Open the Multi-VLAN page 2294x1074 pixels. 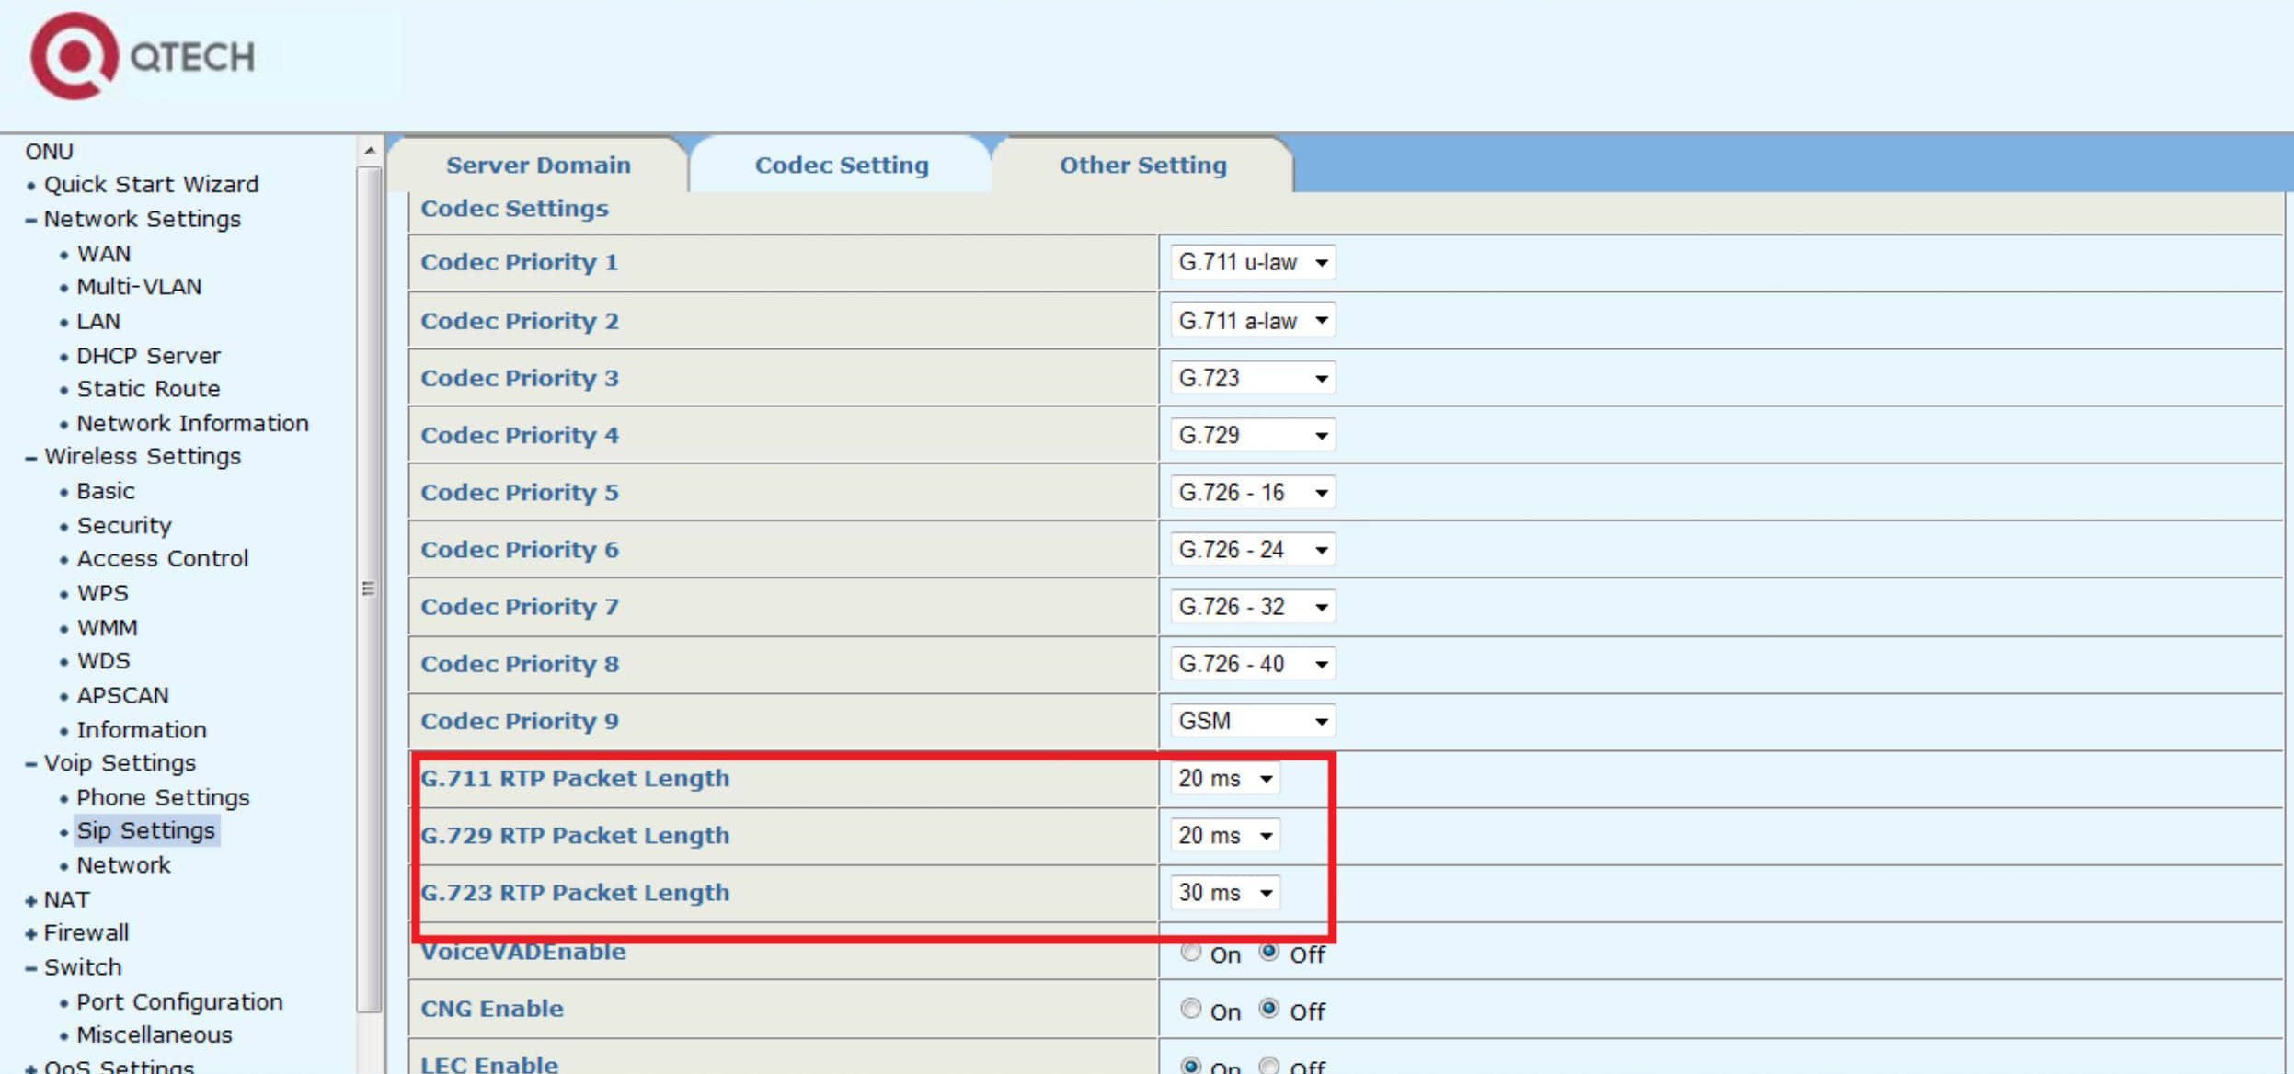[139, 287]
